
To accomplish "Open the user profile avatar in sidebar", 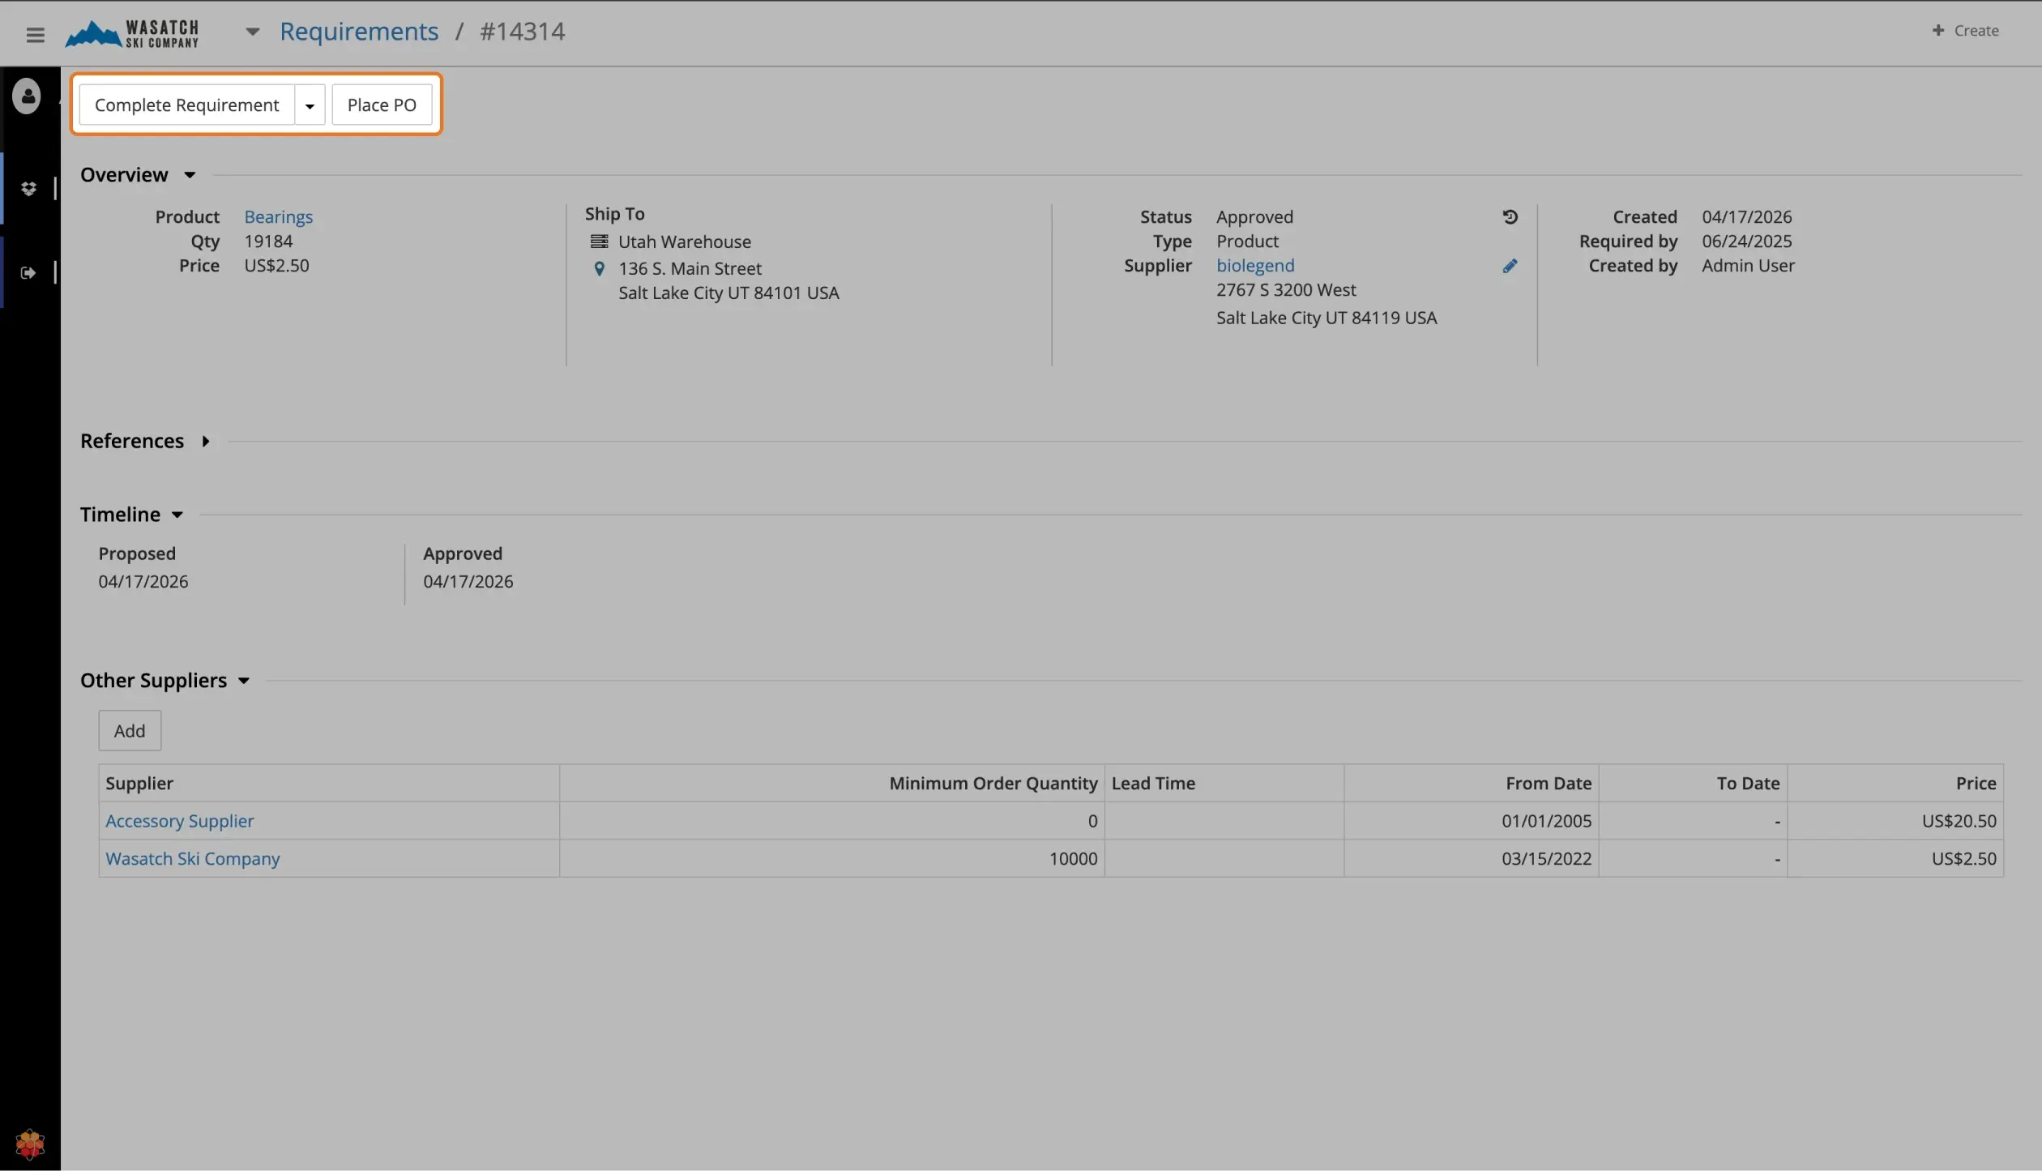I will pos(27,96).
